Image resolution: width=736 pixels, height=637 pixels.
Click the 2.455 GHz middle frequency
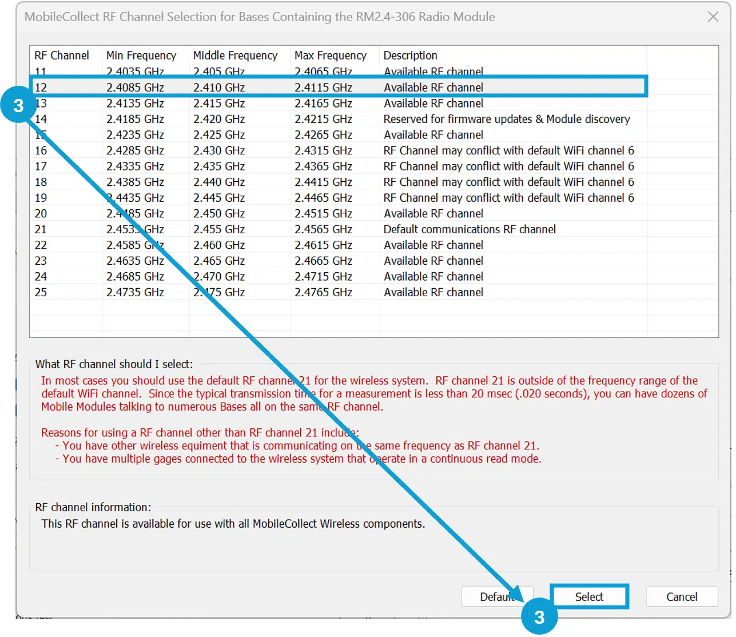219,229
